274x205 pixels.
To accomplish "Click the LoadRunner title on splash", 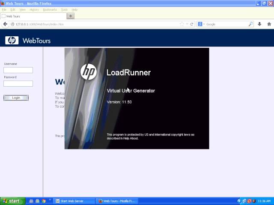I will [128, 73].
